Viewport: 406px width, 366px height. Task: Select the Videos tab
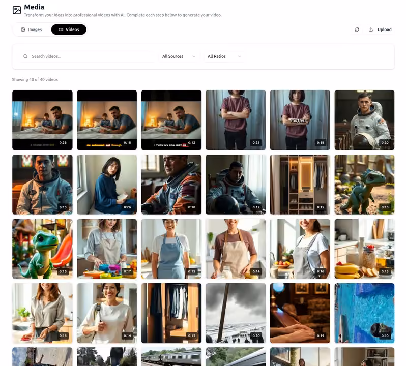click(69, 29)
